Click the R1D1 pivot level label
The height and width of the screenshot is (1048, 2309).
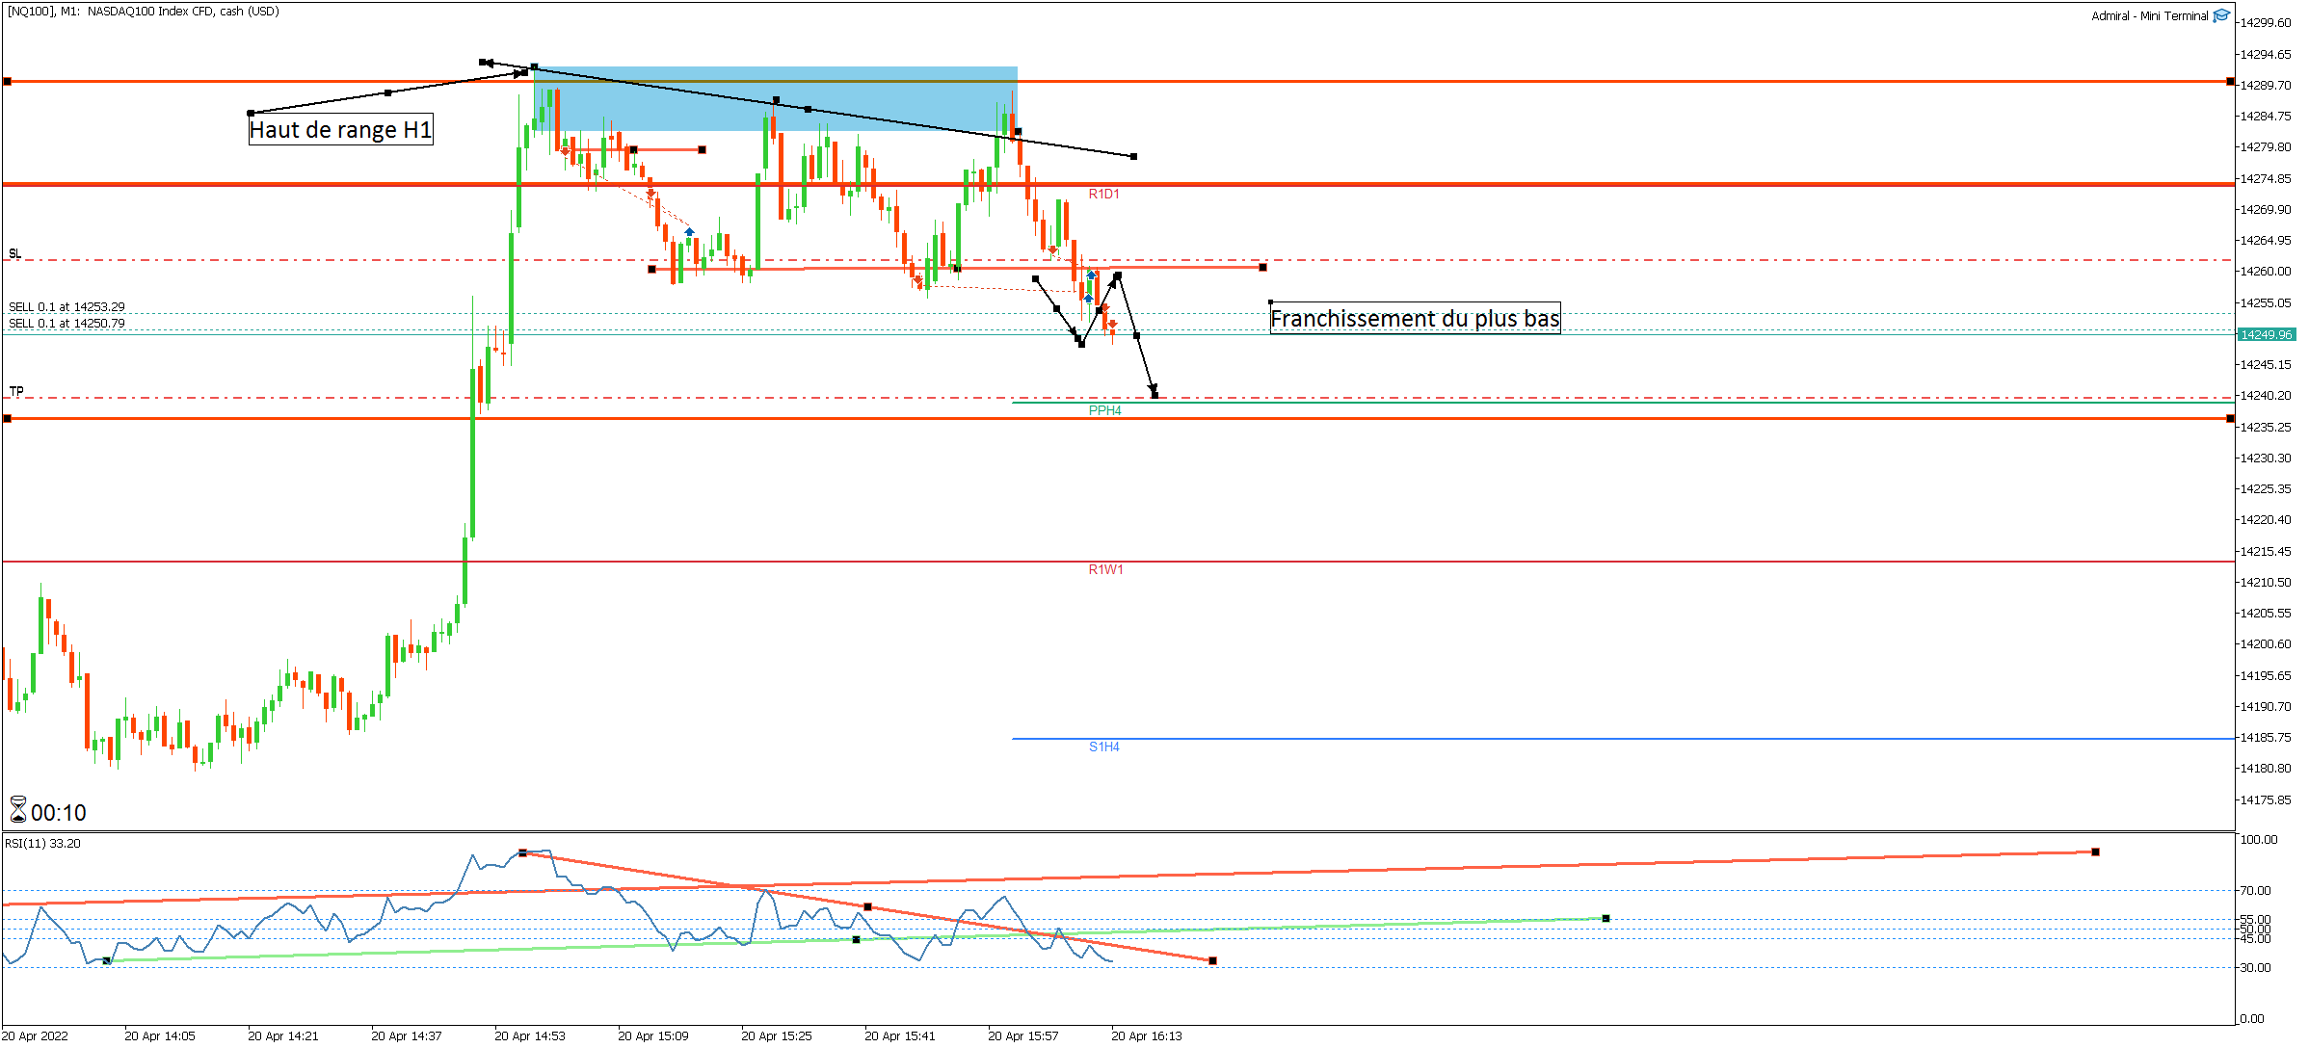1103,194
